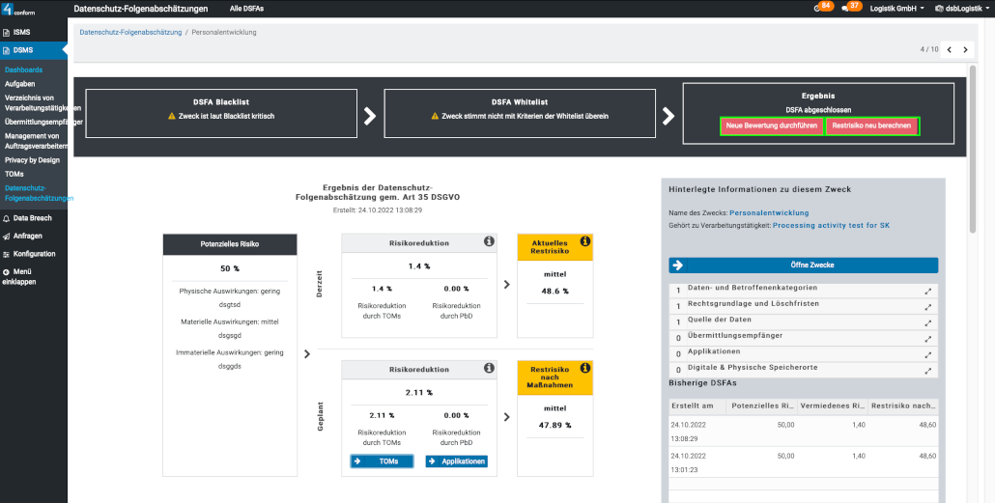Image resolution: width=995 pixels, height=503 pixels.
Task: Click info icon in upper Risikoreduktion header
Action: [489, 241]
